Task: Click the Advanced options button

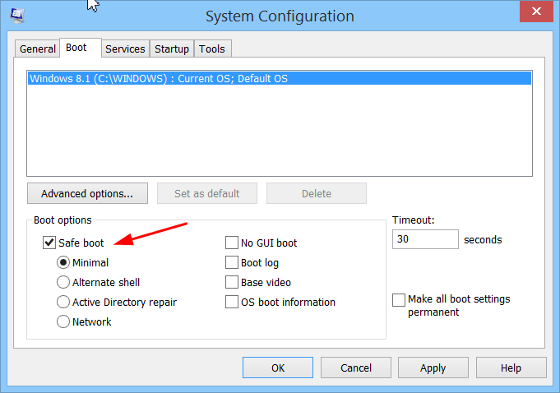Action: [x=87, y=193]
